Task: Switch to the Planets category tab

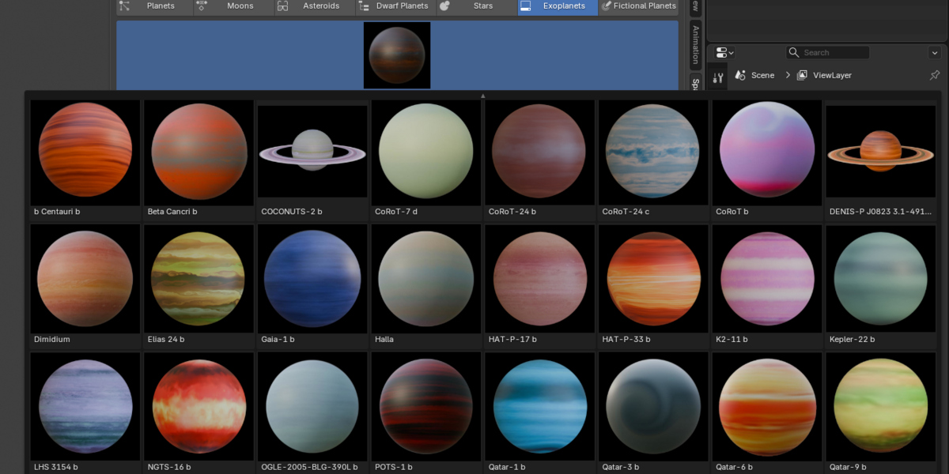Action: (x=155, y=6)
